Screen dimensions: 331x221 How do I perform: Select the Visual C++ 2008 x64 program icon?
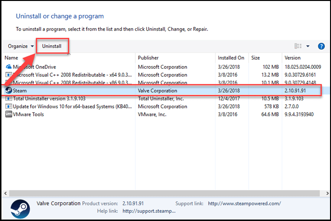click(x=9, y=75)
